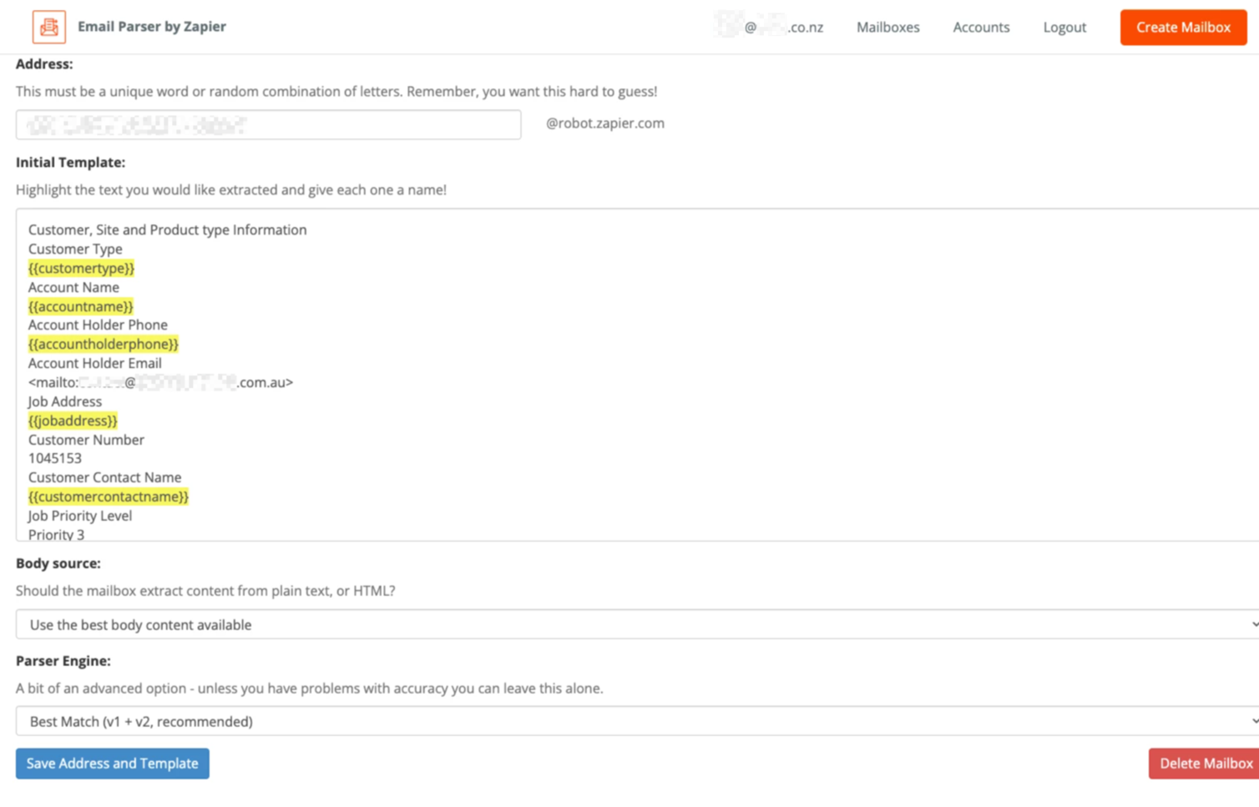This screenshot has height=807, width=1259.
Task: Click the account email in the header
Action: click(x=769, y=28)
